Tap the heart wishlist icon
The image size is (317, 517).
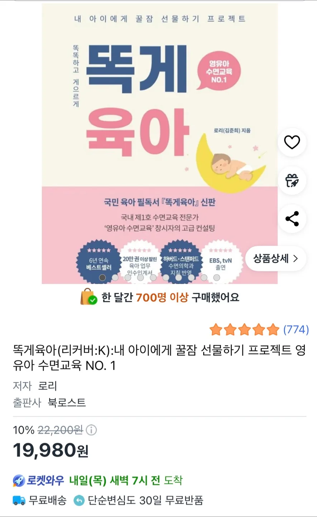292,142
